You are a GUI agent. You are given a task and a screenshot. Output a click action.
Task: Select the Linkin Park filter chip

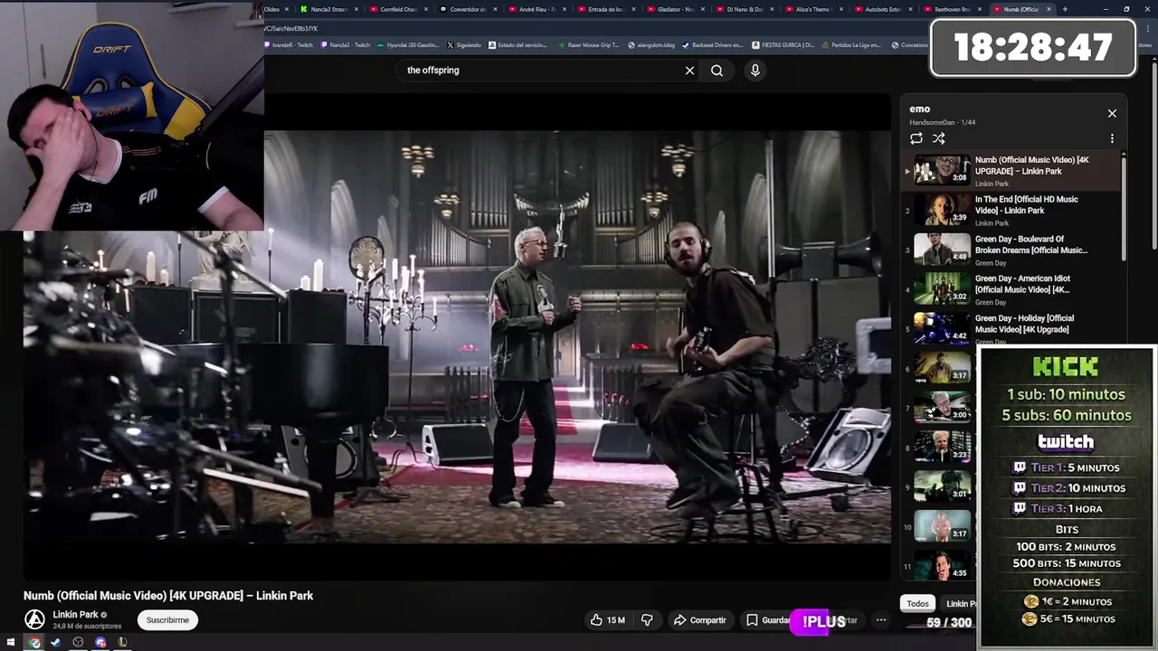pyautogui.click(x=959, y=604)
